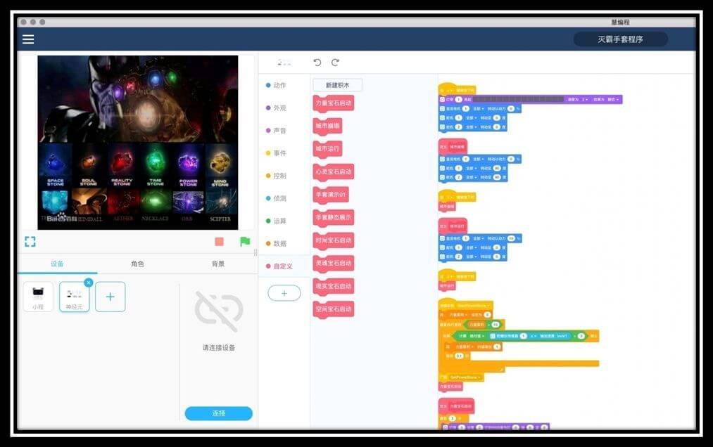Screen dimensions: 713x447
Task: Switch to the 背景 tab
Action: click(x=217, y=264)
